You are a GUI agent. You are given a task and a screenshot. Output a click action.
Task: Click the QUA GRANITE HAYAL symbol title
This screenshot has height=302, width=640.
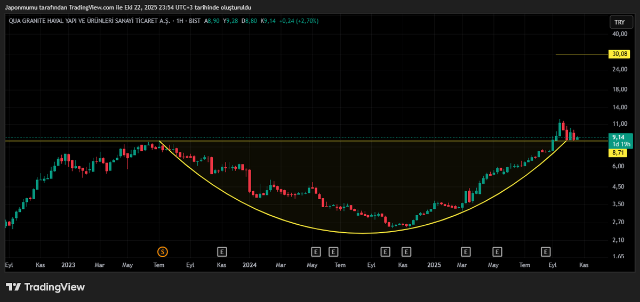pos(90,21)
